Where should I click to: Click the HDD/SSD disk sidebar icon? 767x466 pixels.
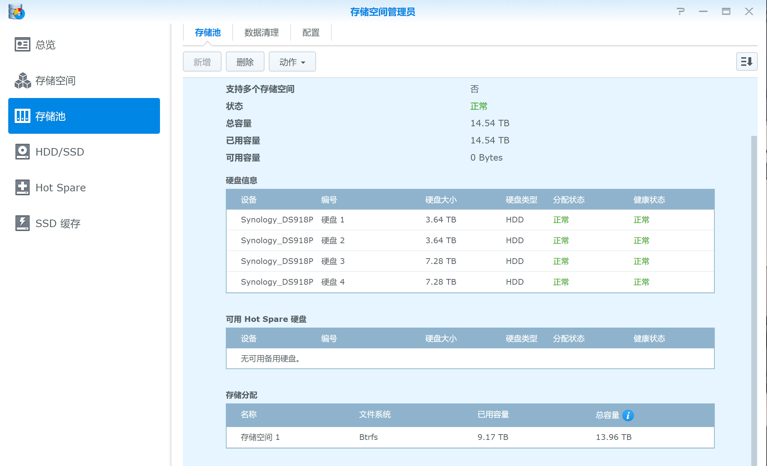(23, 152)
